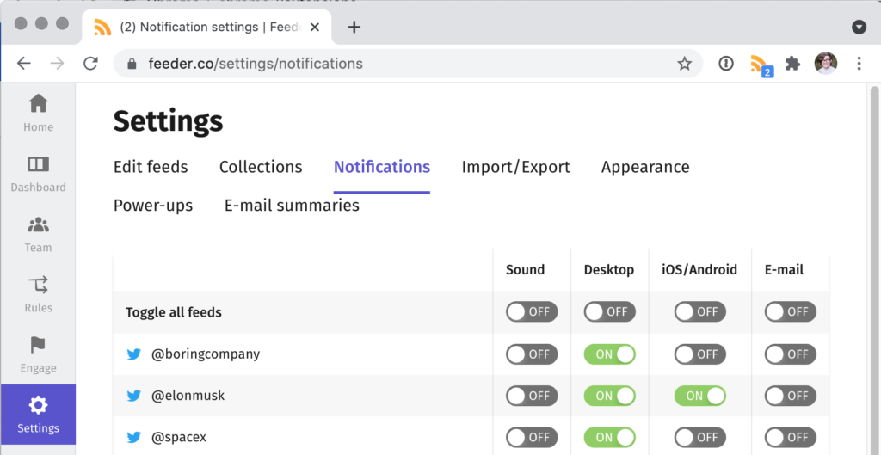Go back to previous page
Viewport: 881px width, 455px height.
tap(23, 64)
